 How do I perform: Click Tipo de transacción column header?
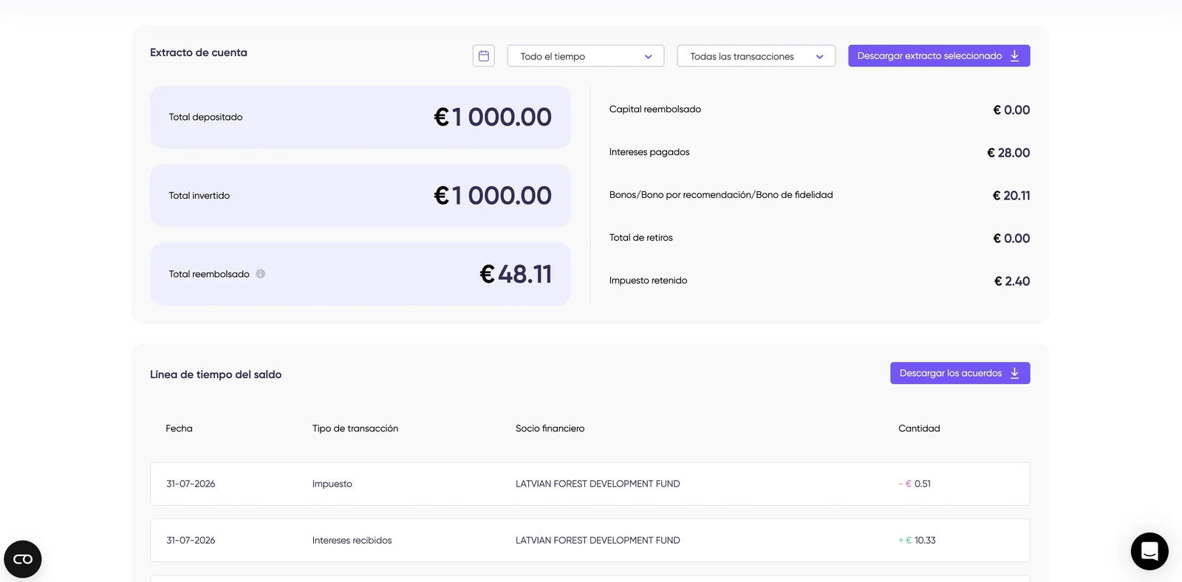point(355,428)
